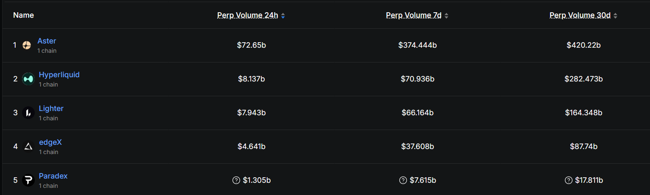
Task: Click question mark icon beside Paradex $17.811b
Action: [569, 180]
